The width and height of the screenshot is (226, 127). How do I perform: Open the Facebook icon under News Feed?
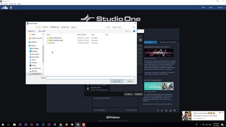[x=158, y=110]
